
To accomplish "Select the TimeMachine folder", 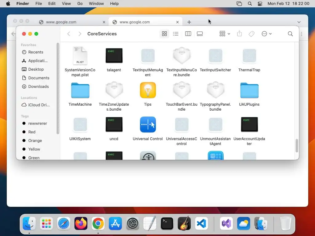I will pos(80,90).
